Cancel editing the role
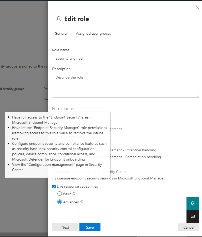Screen dimensions: 202x237 tap(189, 227)
